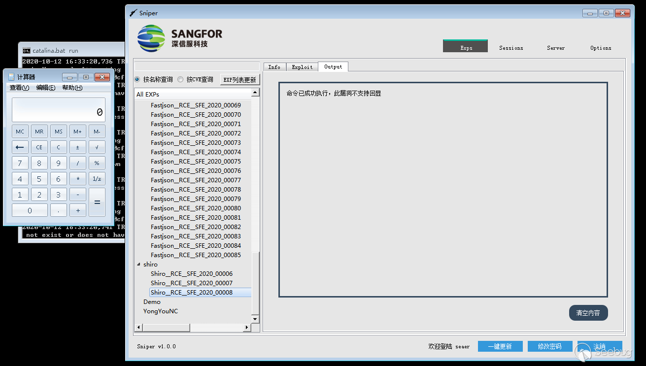Click the All EXPs list header
The image size is (646, 366).
pyautogui.click(x=193, y=94)
